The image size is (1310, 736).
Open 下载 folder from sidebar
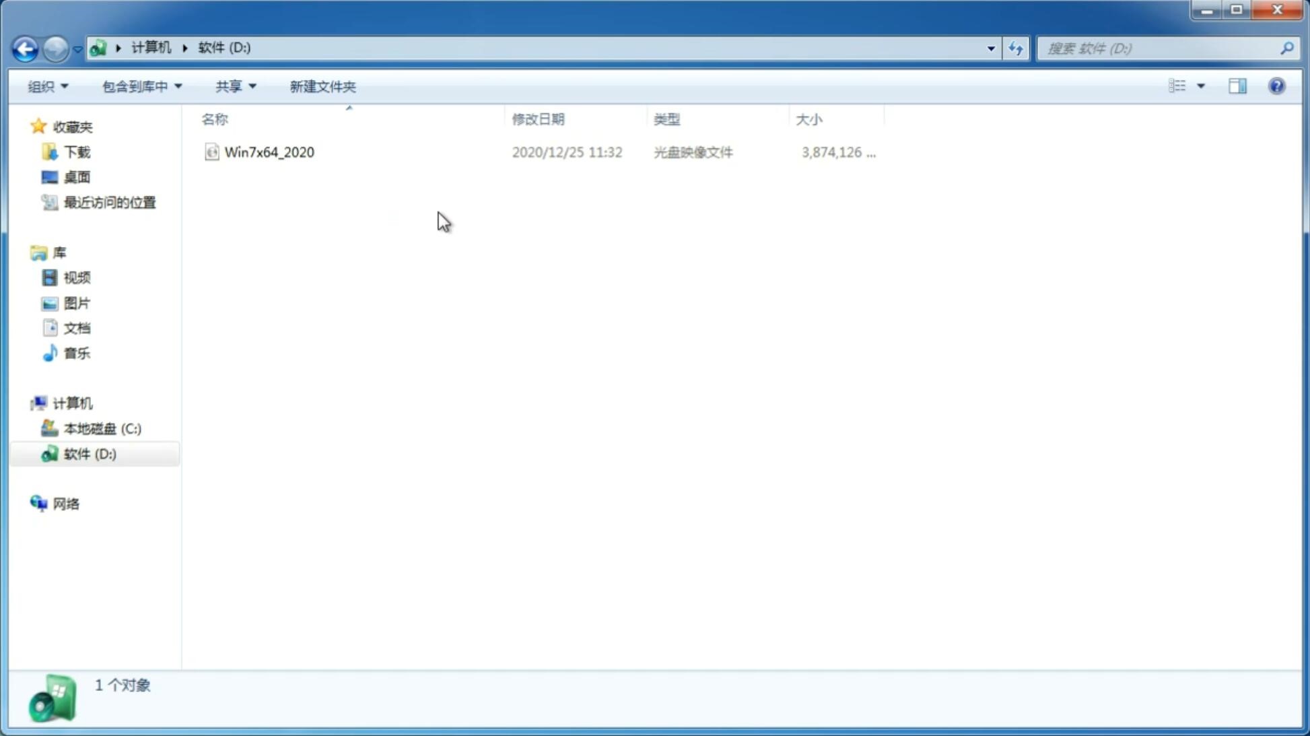click(x=77, y=151)
